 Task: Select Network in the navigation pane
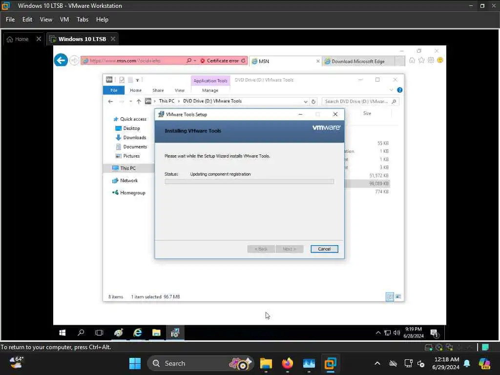click(x=125, y=181)
